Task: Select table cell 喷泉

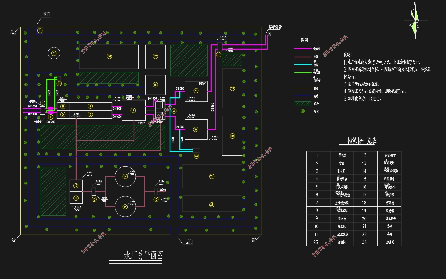Action: (x=342, y=163)
